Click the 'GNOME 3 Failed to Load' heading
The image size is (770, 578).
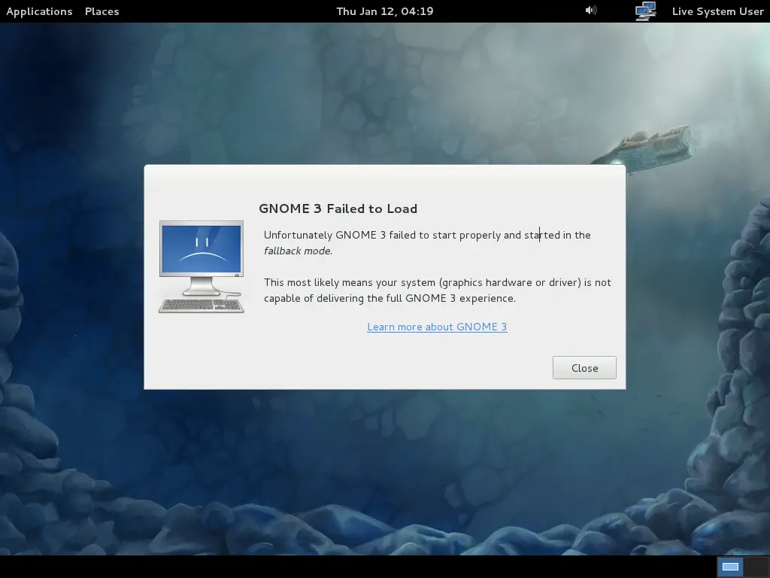[338, 208]
